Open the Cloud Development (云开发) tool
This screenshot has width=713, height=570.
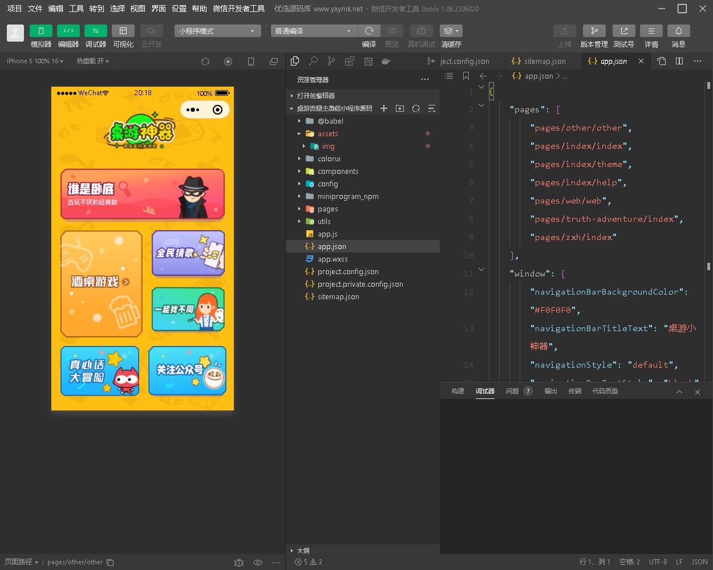152,31
